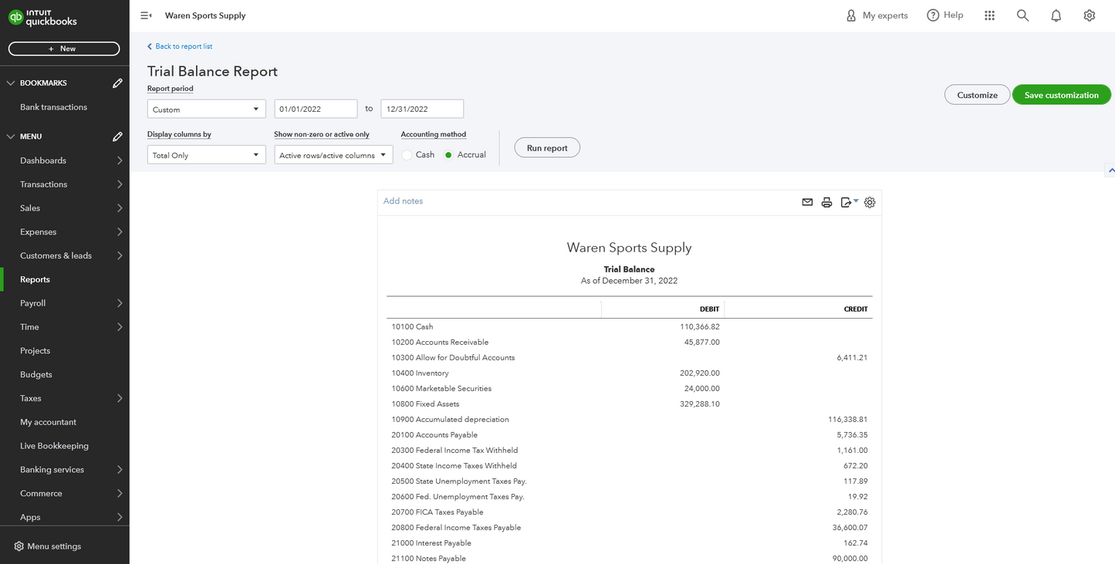The image size is (1115, 564).
Task: Open Projects in sidebar
Action: coord(35,351)
